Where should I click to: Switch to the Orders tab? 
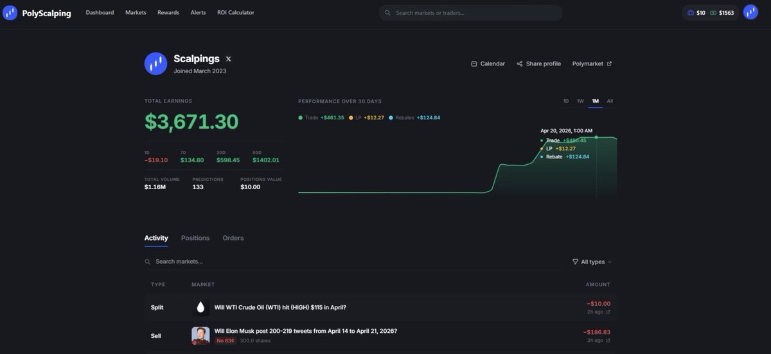tap(233, 238)
